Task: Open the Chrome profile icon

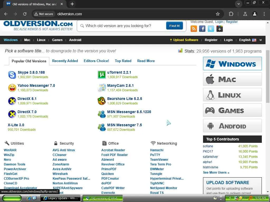Action: [x=255, y=14]
